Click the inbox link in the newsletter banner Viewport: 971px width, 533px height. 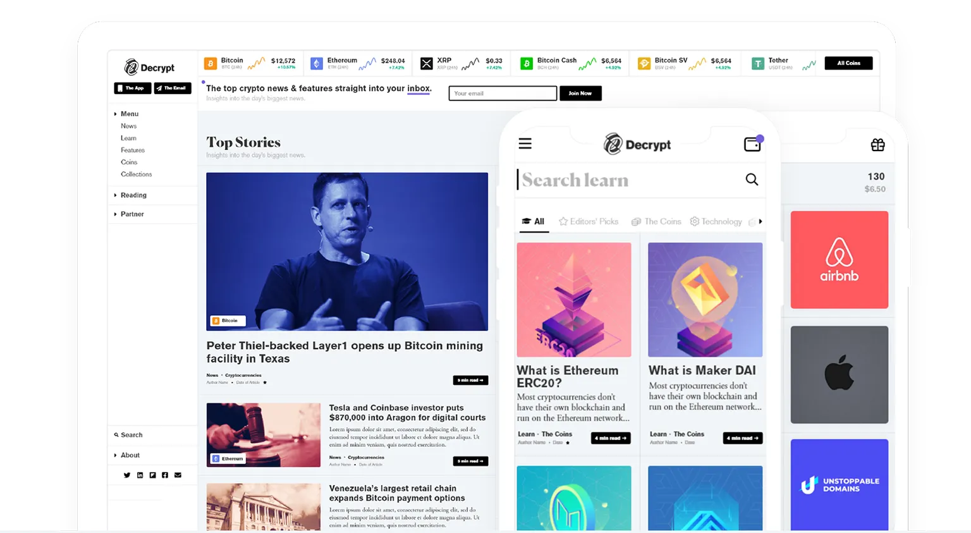click(418, 89)
